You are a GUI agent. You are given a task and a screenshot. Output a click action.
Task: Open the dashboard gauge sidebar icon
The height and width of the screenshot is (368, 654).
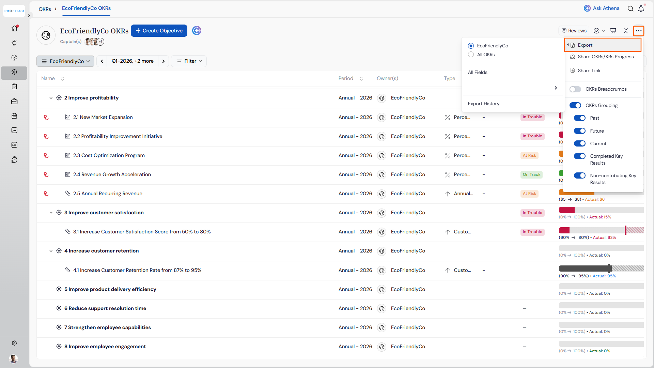(14, 58)
